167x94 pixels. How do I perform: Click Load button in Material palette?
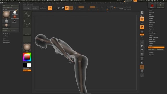pyautogui.click(x=6, y=6)
